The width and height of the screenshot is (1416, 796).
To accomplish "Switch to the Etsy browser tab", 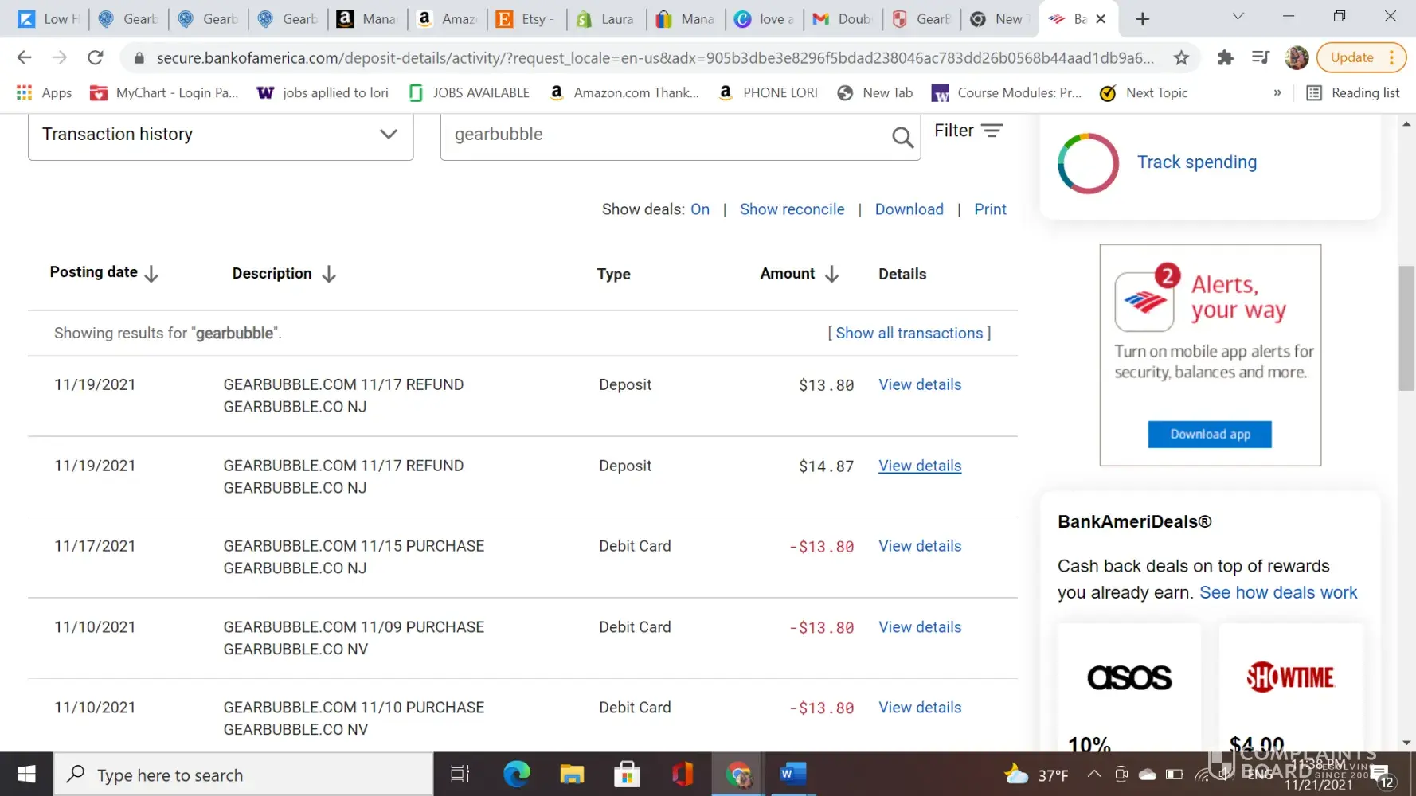I will pyautogui.click(x=526, y=19).
